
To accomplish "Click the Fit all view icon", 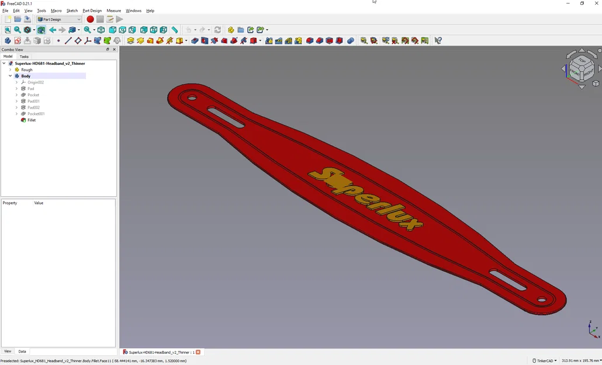I will click(8, 30).
